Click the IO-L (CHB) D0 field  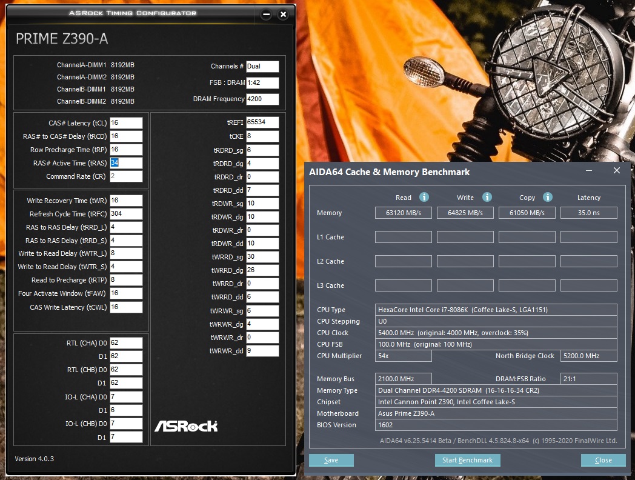coord(126,424)
